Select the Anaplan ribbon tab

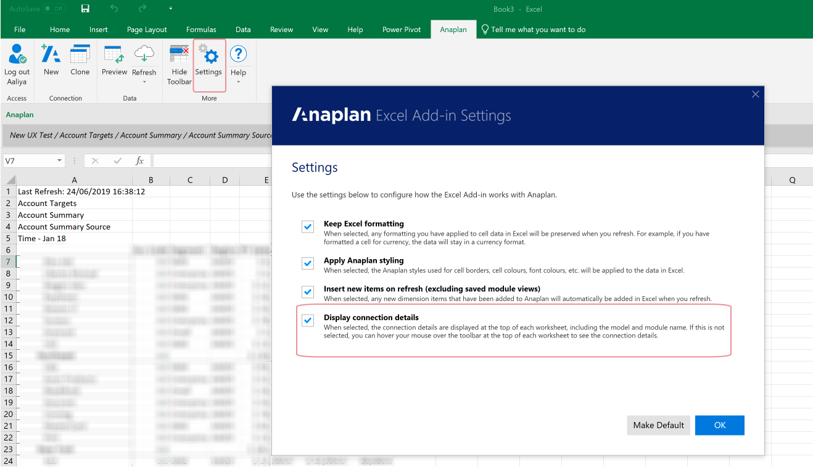453,30
